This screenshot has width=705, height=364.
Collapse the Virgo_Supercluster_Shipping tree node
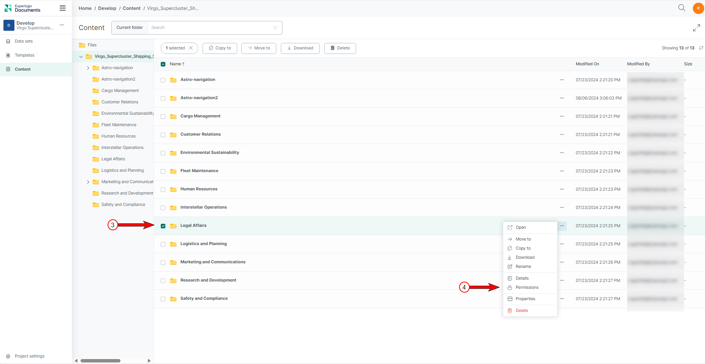(81, 57)
